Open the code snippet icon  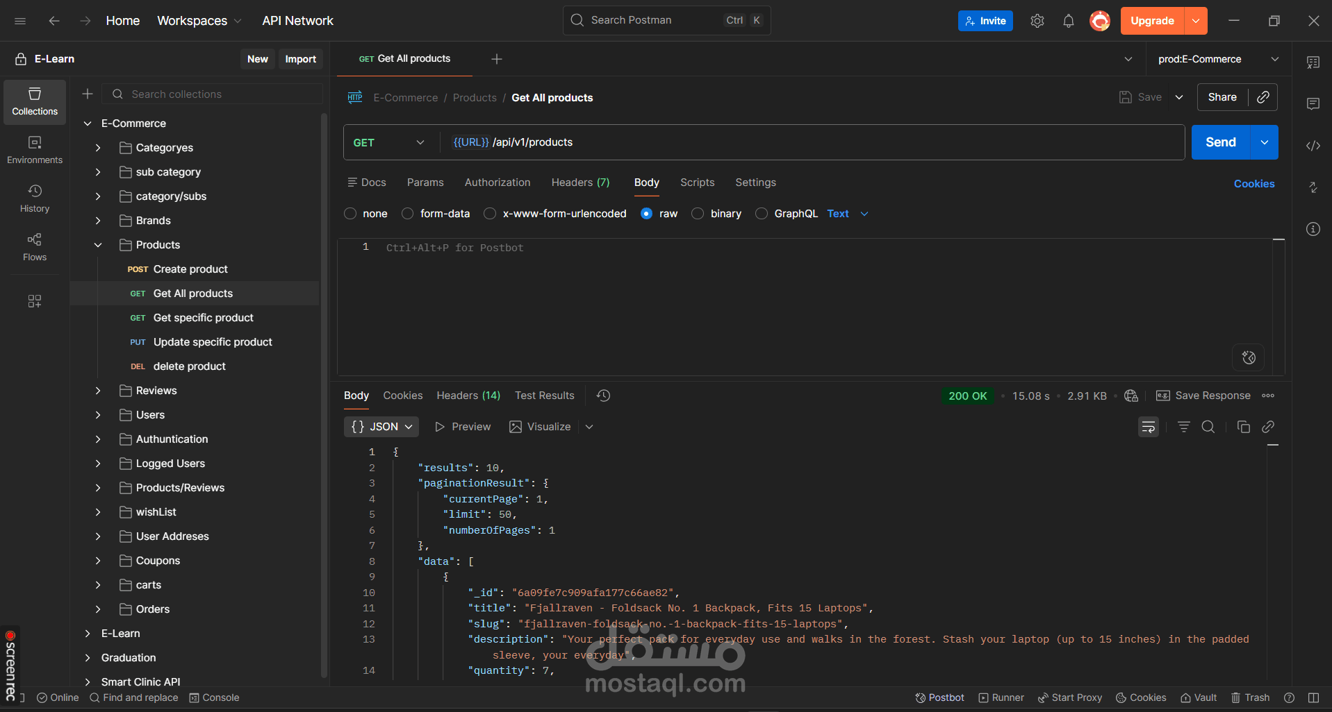point(1313,146)
